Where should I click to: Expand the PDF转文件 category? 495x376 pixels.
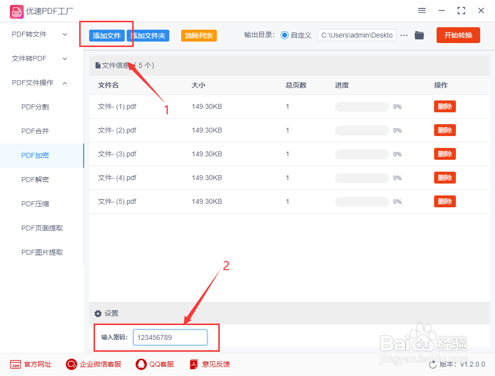pos(37,34)
